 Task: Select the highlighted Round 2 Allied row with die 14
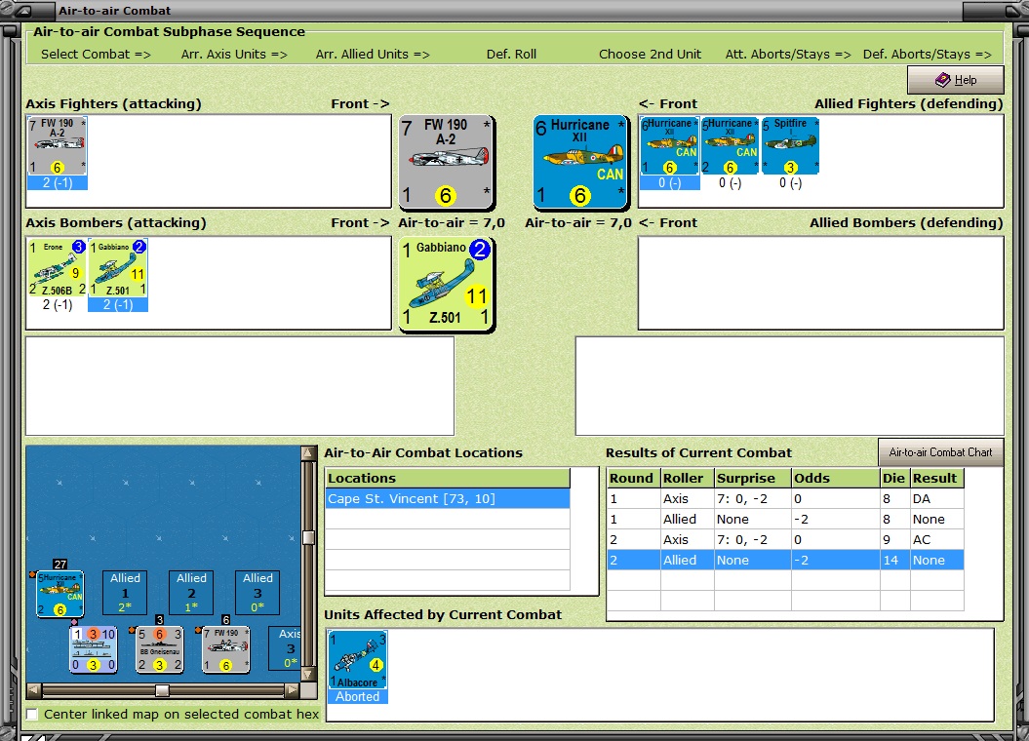click(785, 560)
